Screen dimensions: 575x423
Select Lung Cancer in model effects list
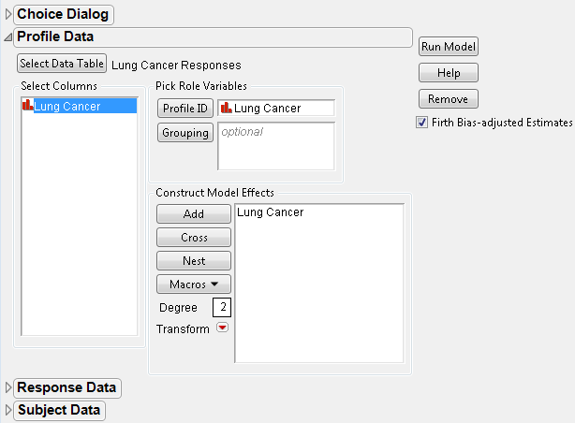pyautogui.click(x=271, y=213)
